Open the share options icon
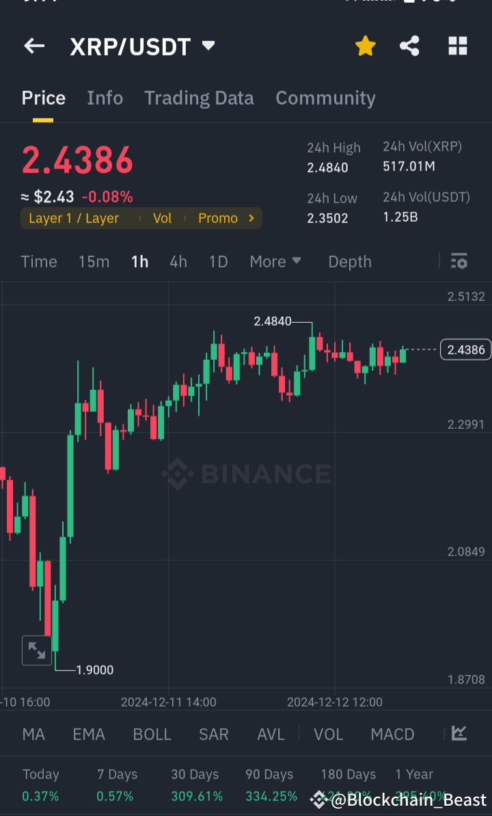 tap(409, 45)
